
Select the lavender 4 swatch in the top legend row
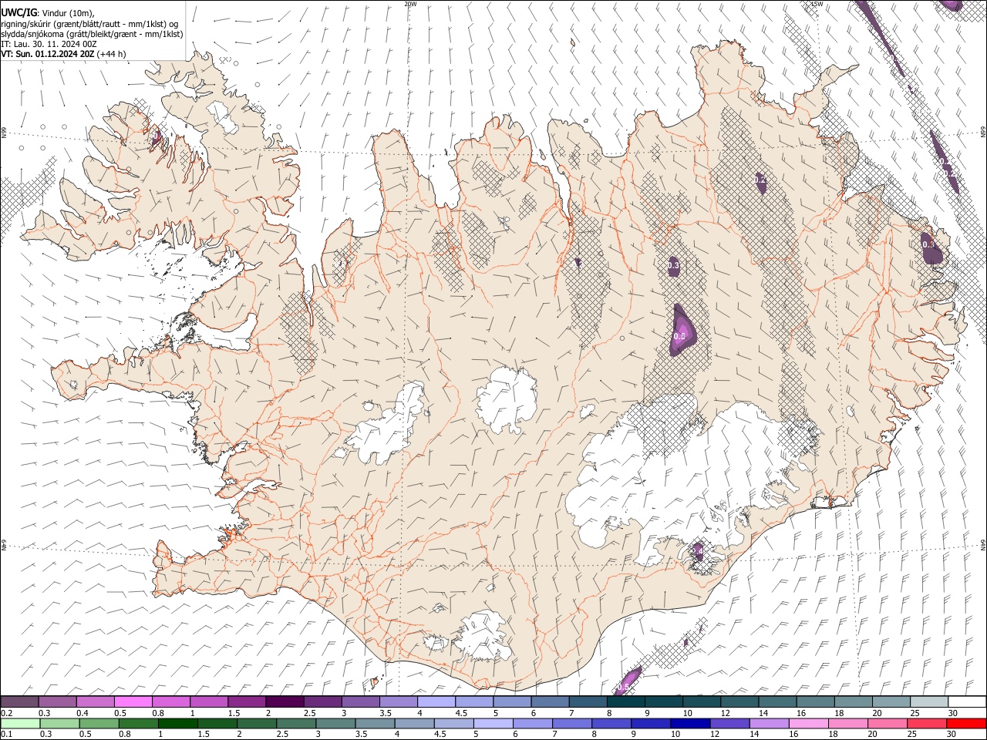pyautogui.click(x=436, y=702)
